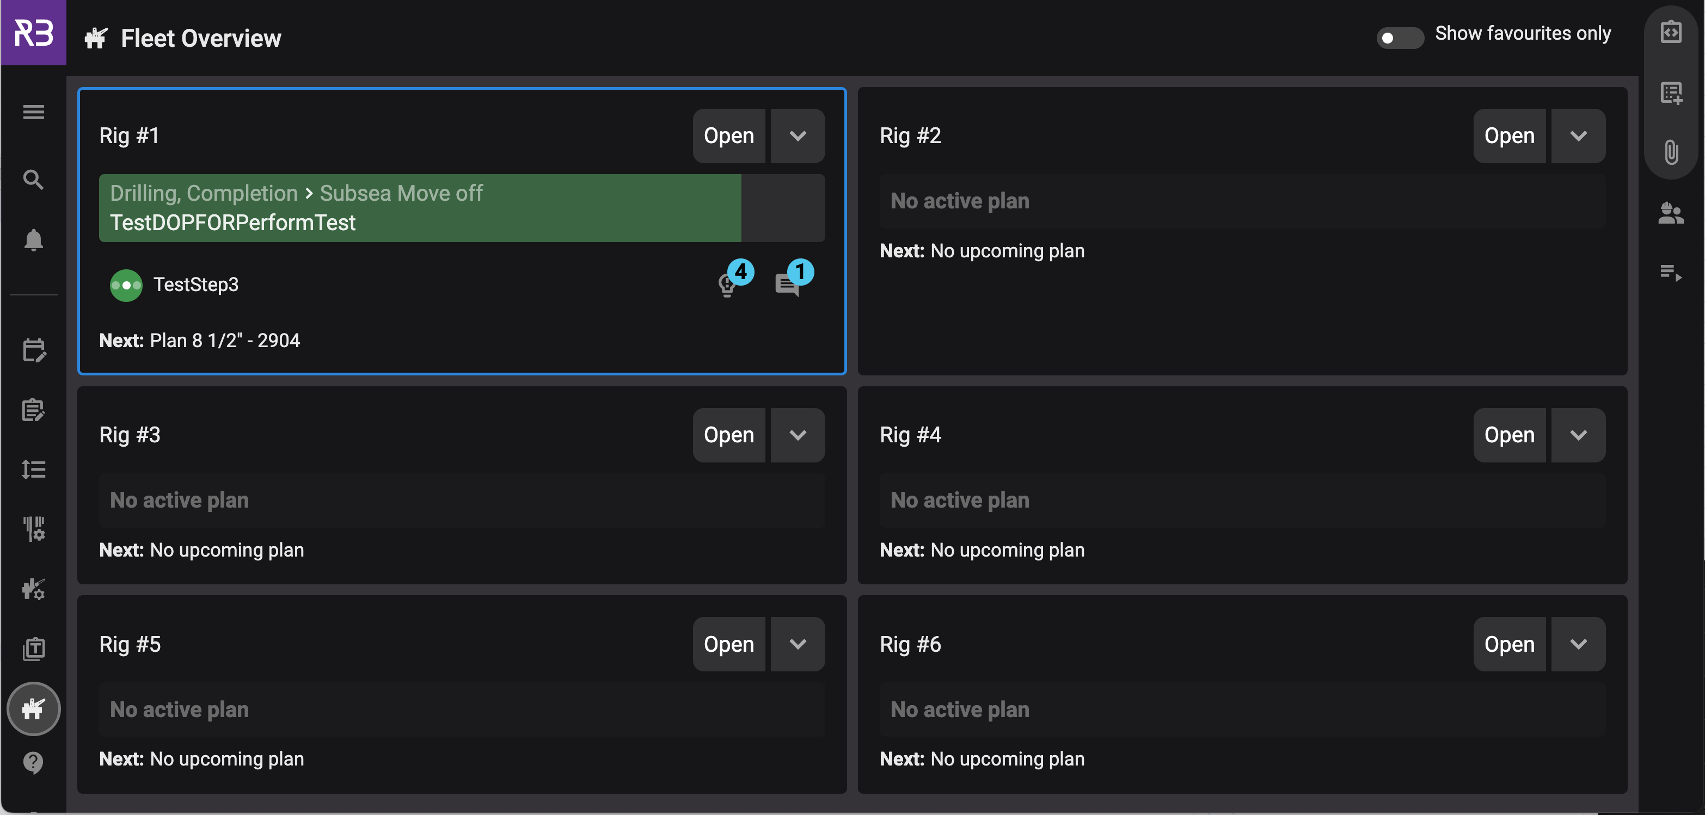Open the users panel icon
This screenshot has height=815, width=1705.
click(x=1671, y=213)
